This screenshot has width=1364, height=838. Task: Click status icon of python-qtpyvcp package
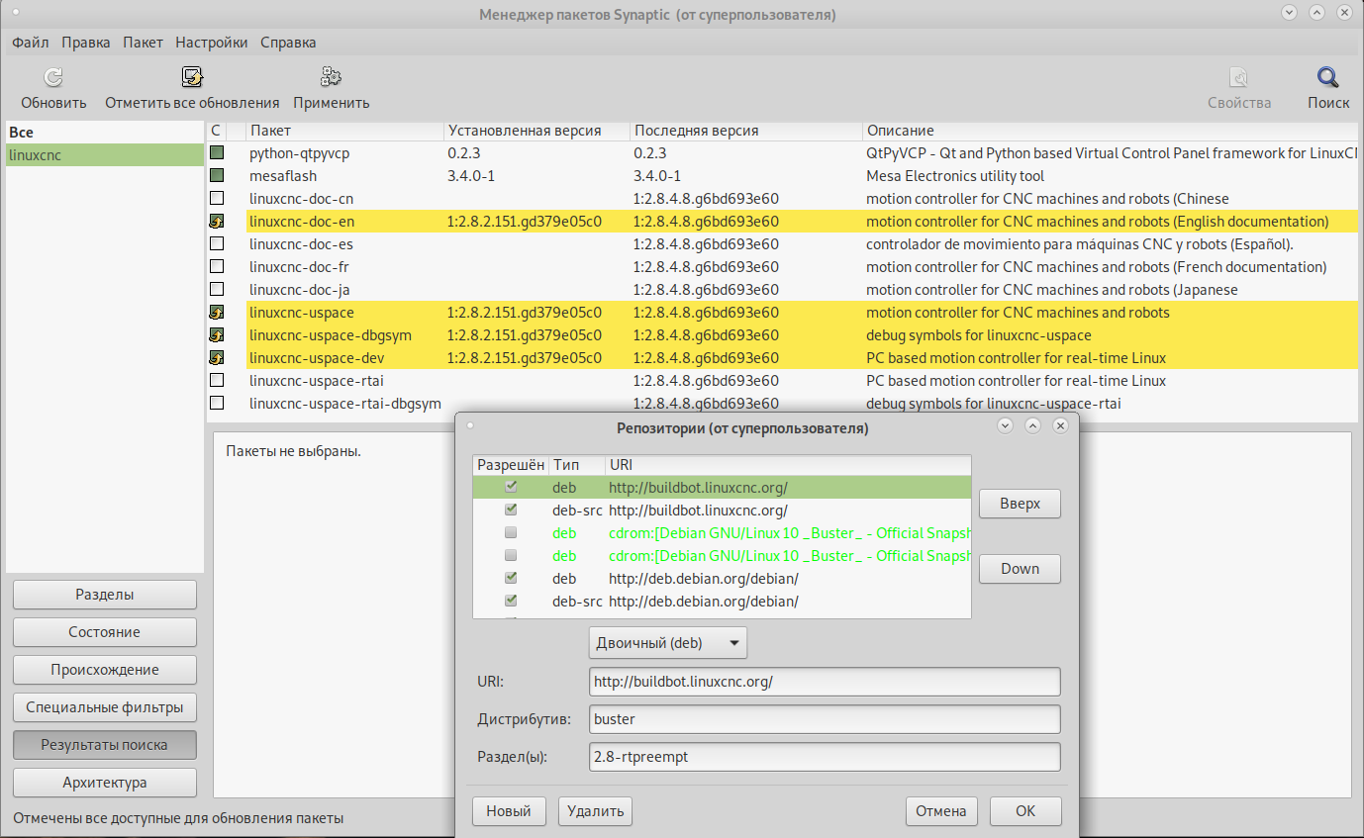coord(217,153)
